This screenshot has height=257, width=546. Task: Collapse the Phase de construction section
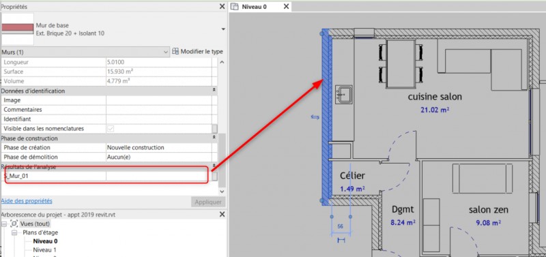coord(214,138)
